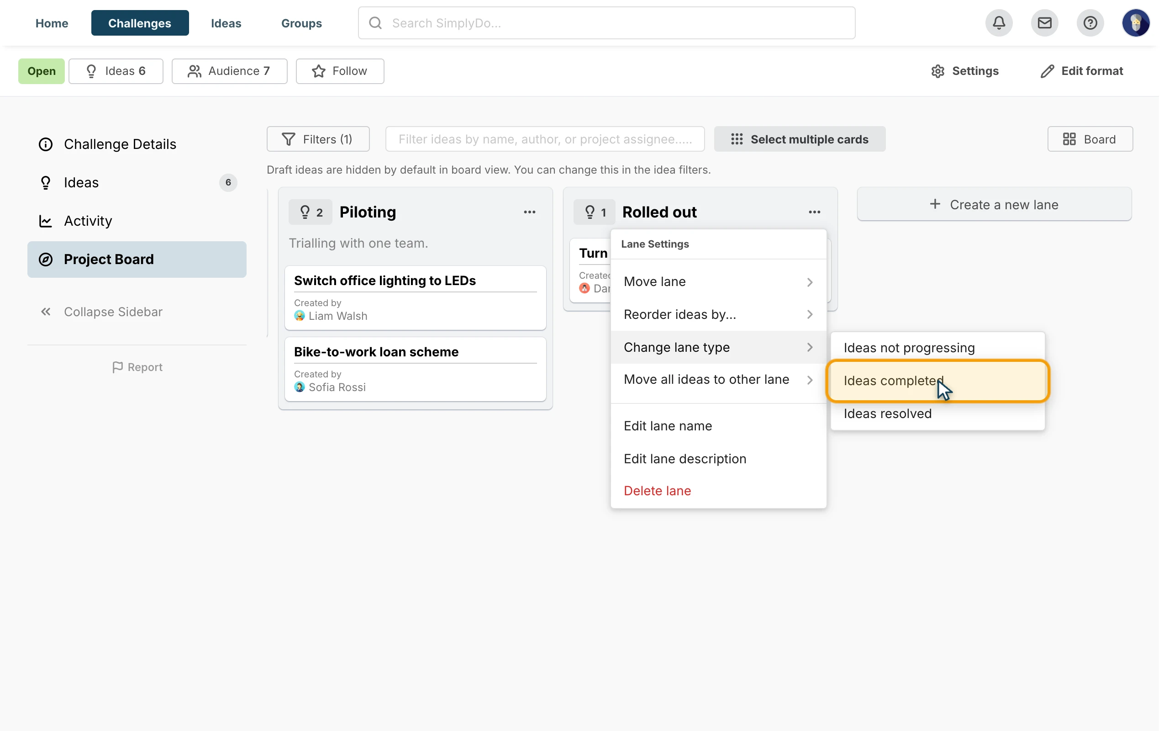
Task: Click Liam Walsh's avatar icon
Action: coord(300,316)
